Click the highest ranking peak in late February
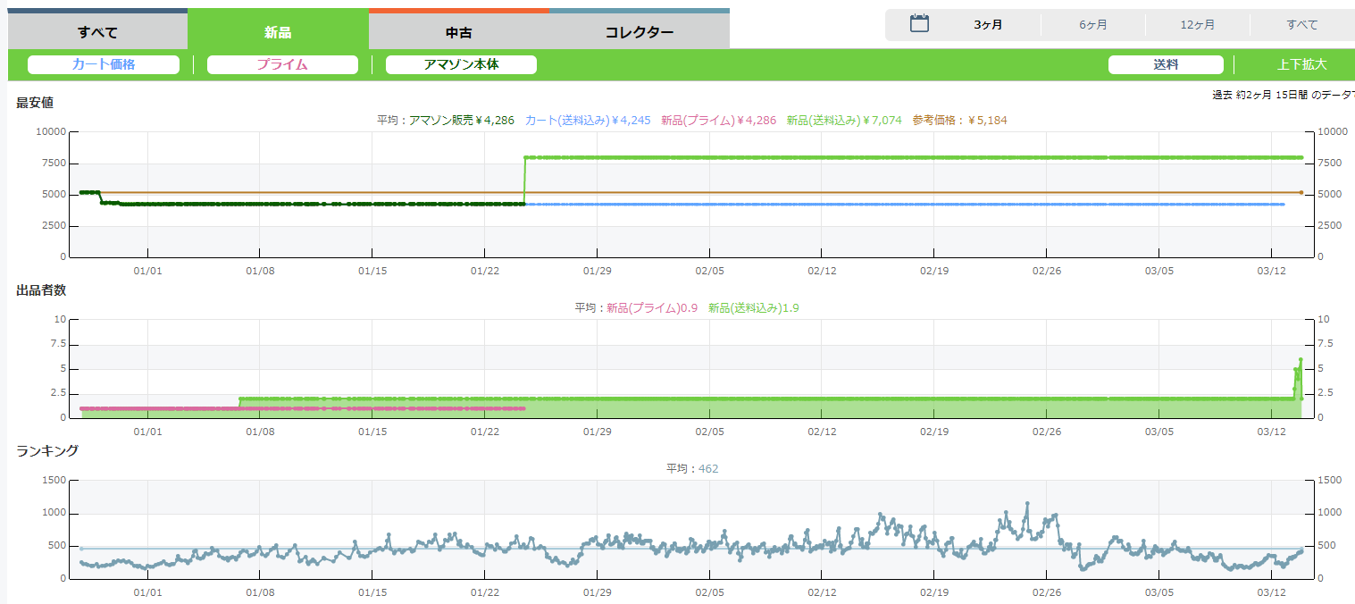 tap(1027, 504)
